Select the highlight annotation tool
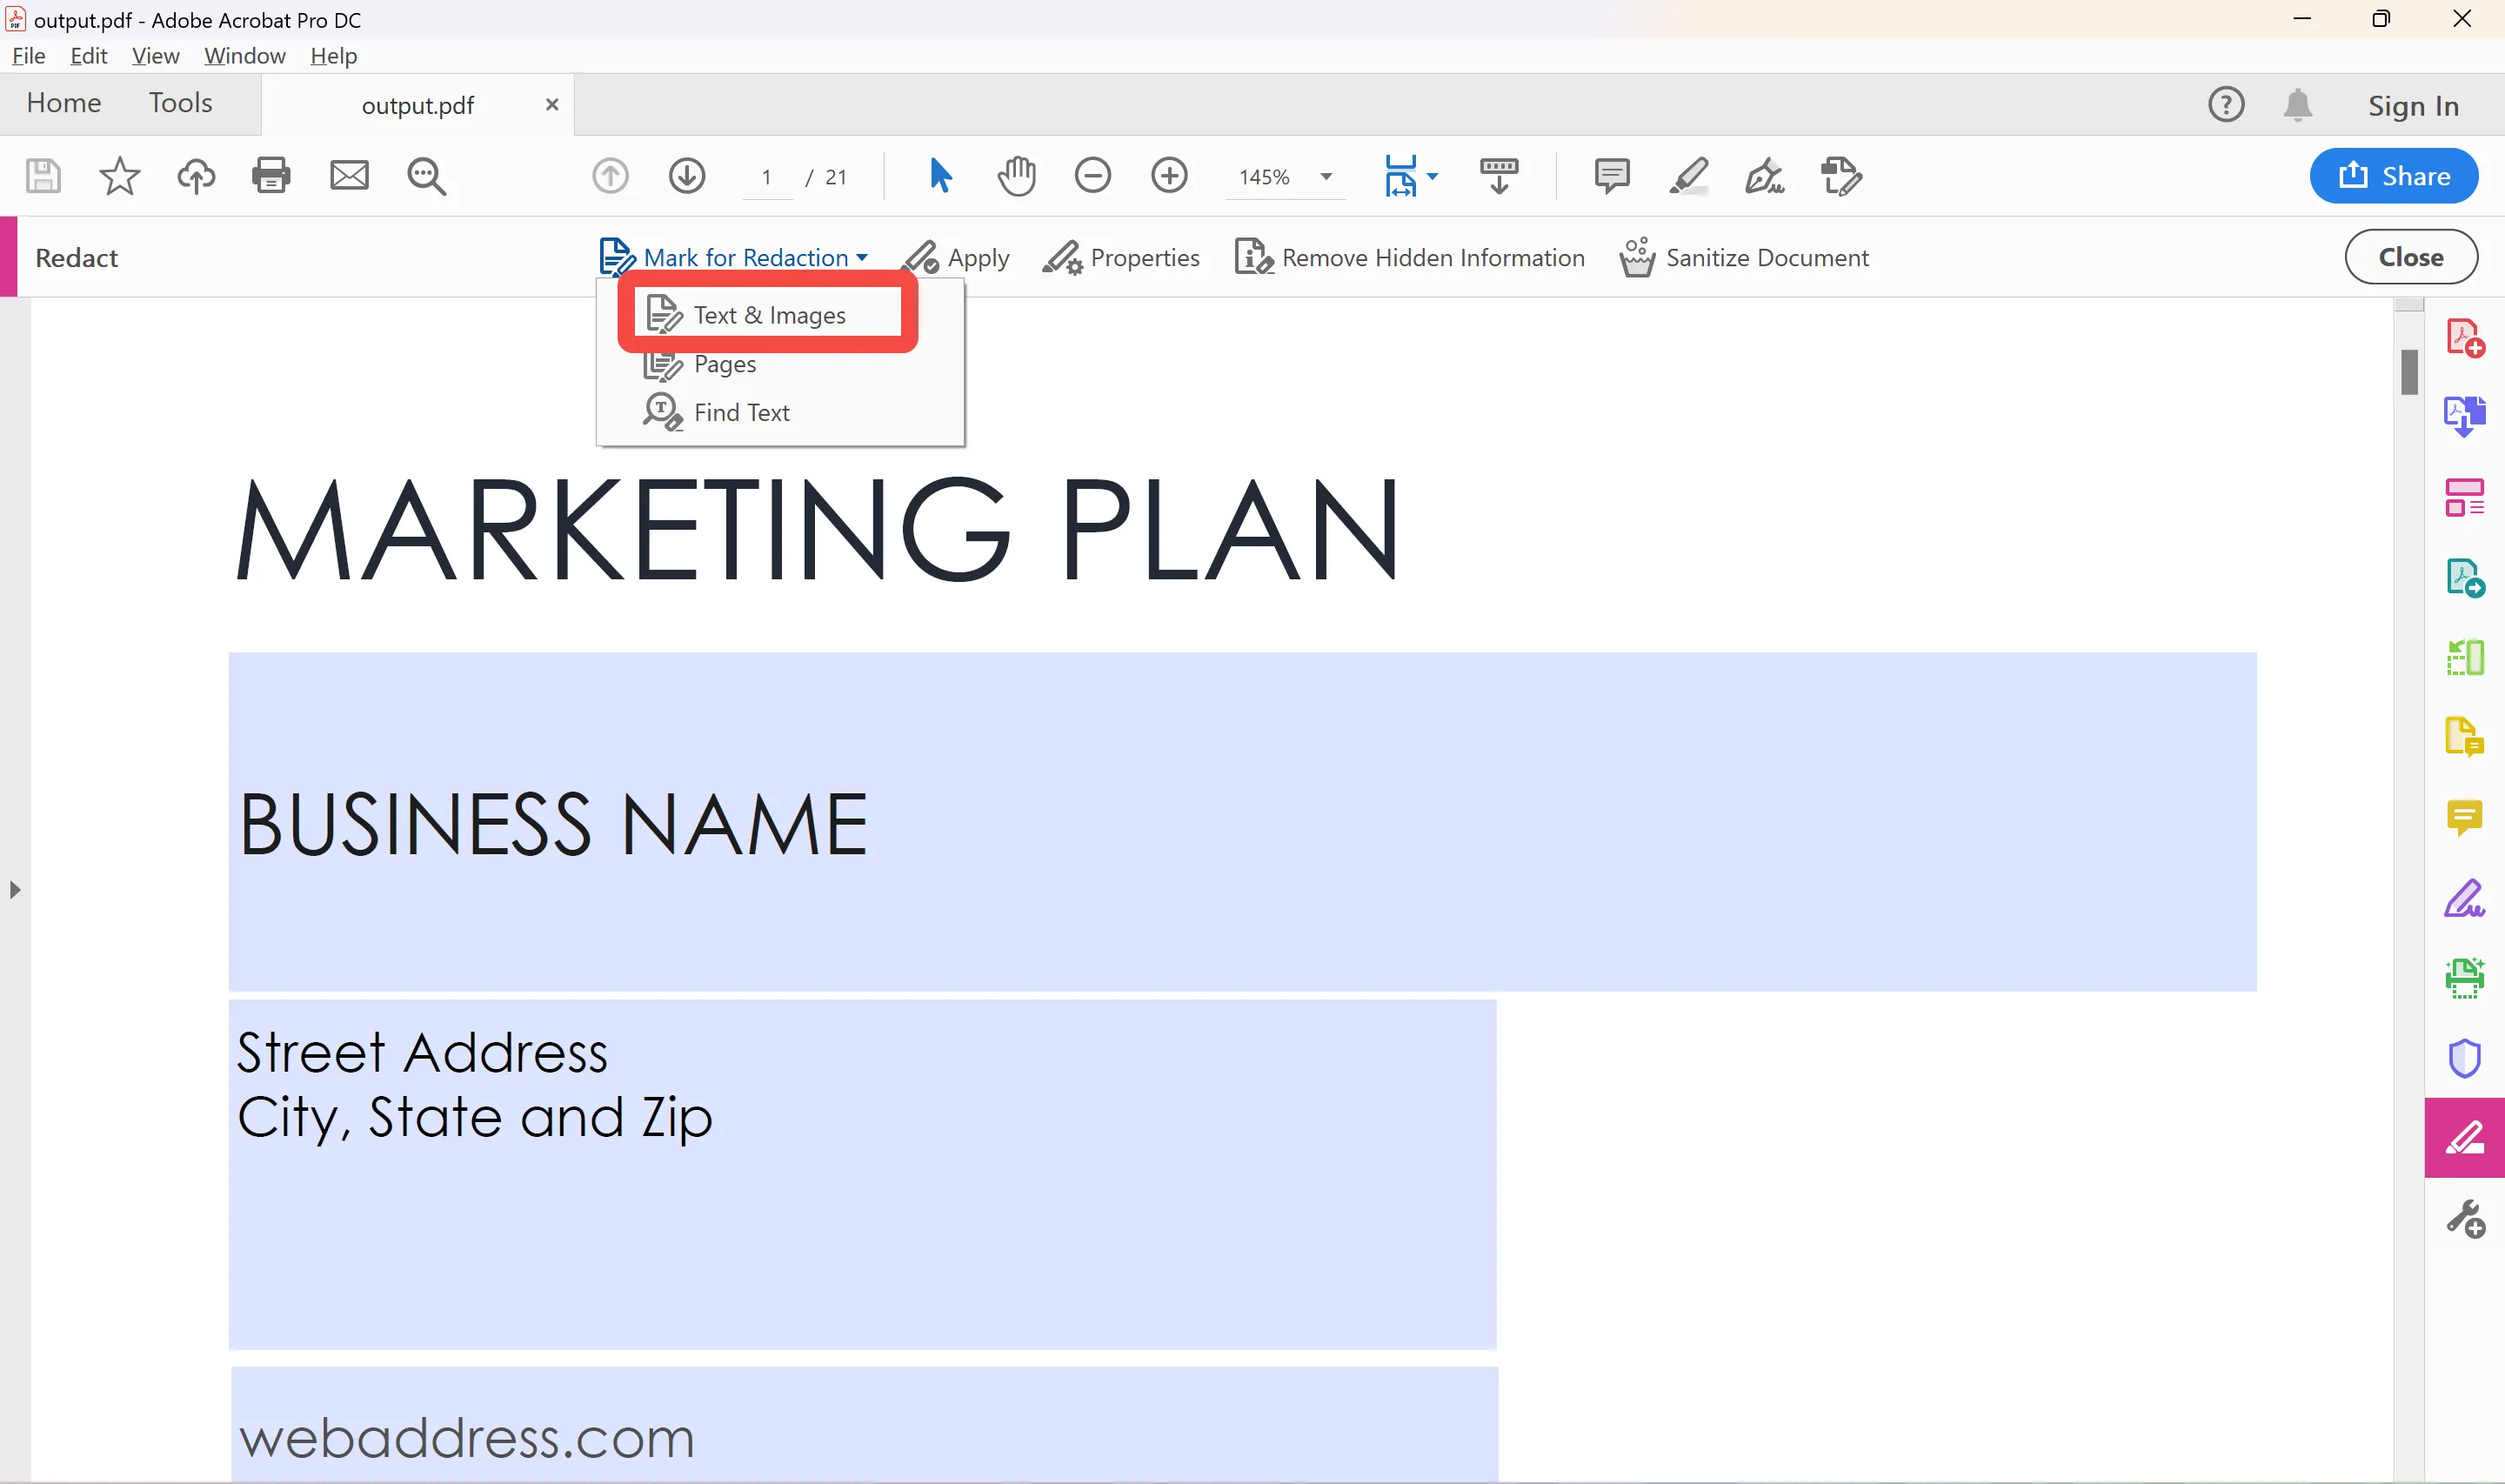 click(1689, 175)
